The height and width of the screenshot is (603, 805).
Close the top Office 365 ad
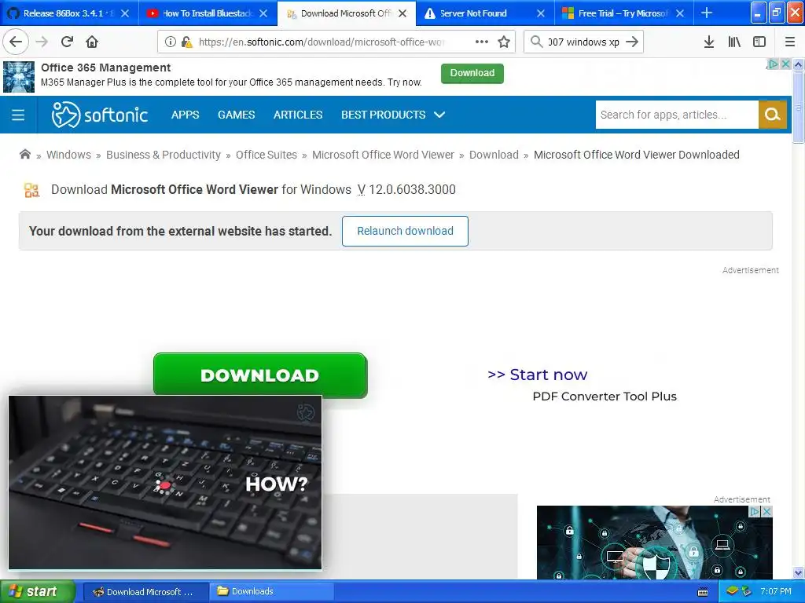[x=785, y=64]
